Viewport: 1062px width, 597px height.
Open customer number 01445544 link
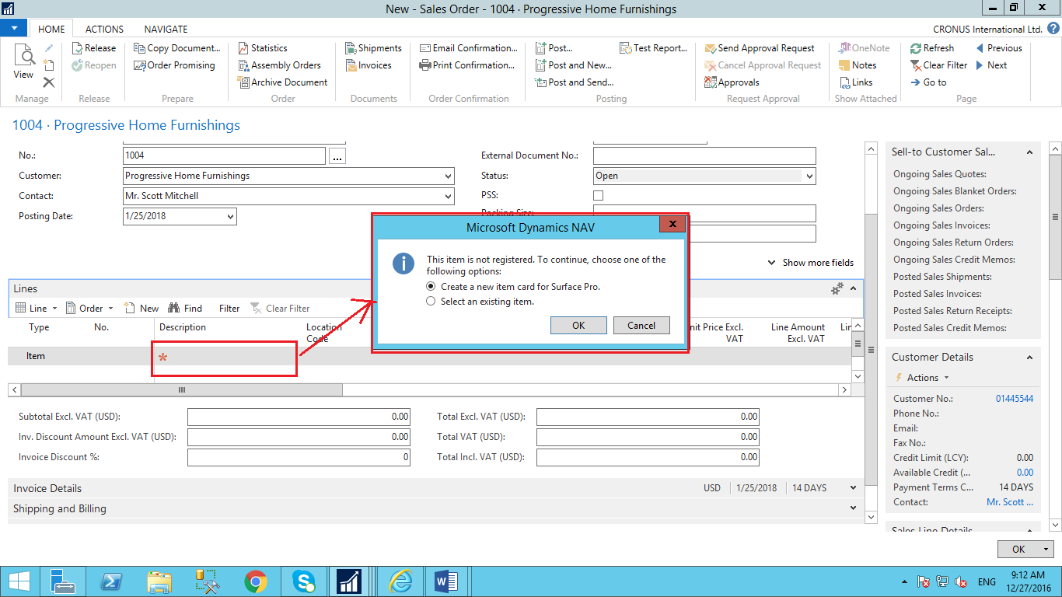(x=1015, y=399)
